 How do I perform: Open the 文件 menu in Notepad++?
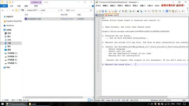pyautogui.click(x=98, y=6)
